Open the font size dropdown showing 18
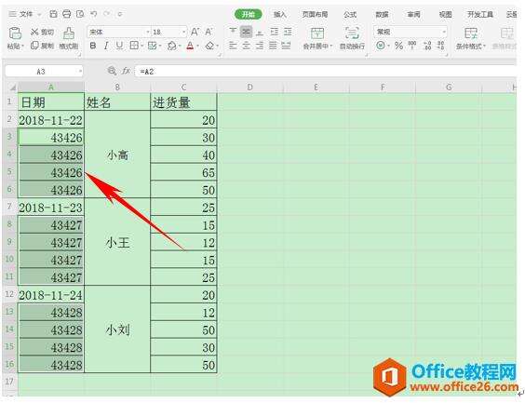Screen dimensions: 525x403 [183, 33]
